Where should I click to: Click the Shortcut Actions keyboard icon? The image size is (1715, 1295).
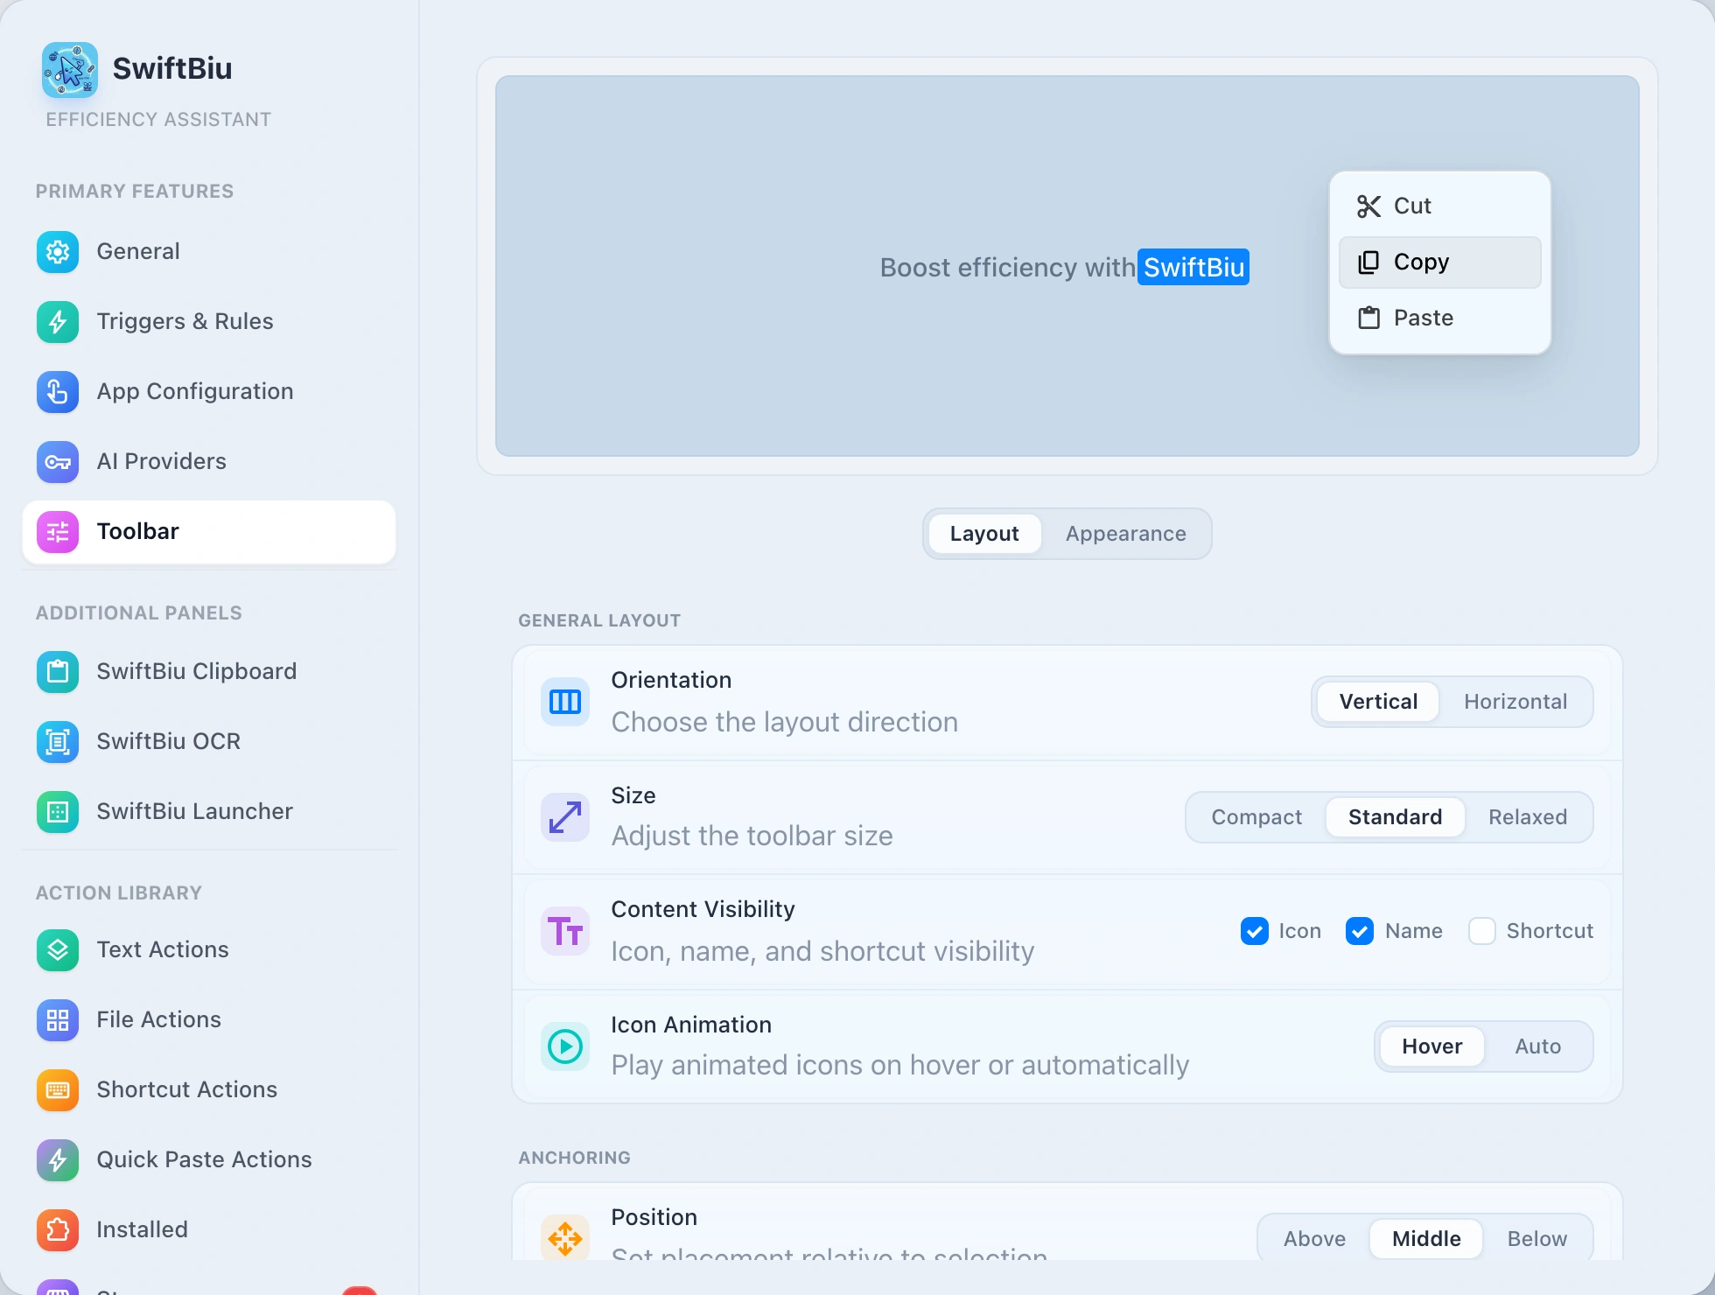tap(58, 1090)
